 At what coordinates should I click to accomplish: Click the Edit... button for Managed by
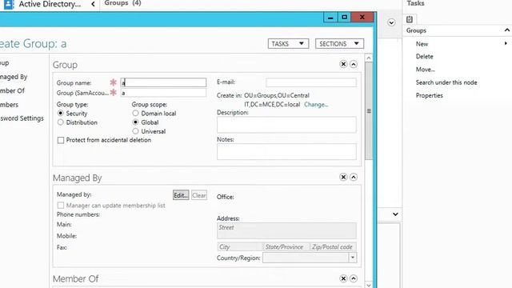pos(181,195)
